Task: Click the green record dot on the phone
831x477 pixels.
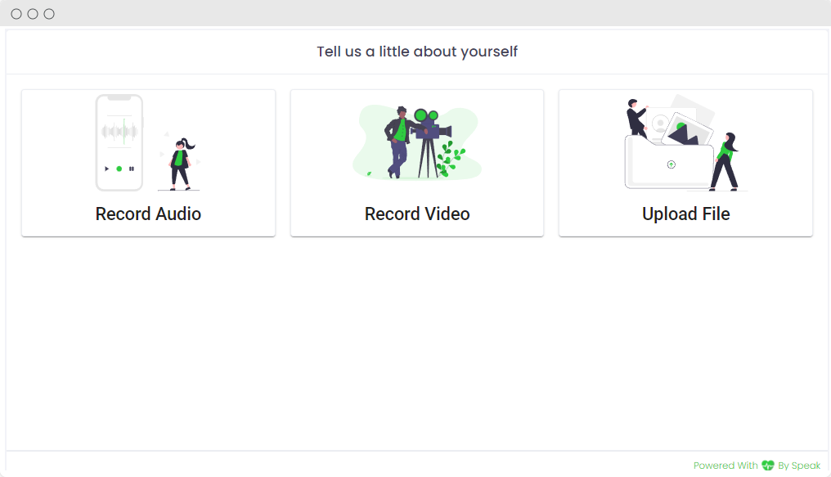Action: [119, 169]
